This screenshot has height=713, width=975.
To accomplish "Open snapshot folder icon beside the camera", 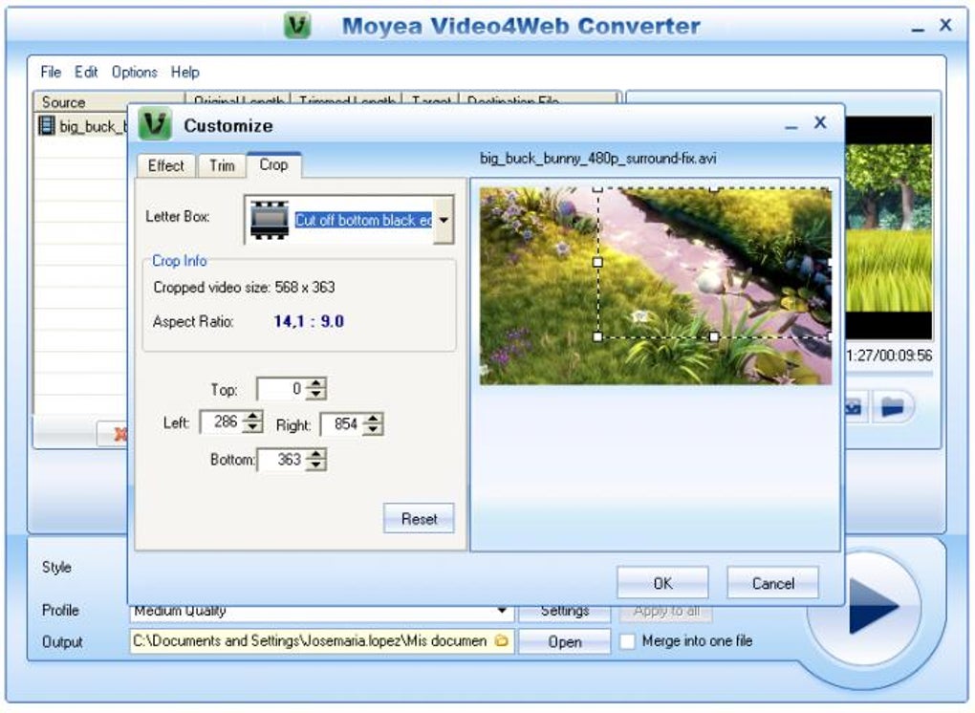I will (891, 405).
